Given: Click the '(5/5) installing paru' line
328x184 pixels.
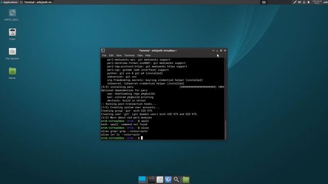Looking at the screenshot, I should (117, 87).
